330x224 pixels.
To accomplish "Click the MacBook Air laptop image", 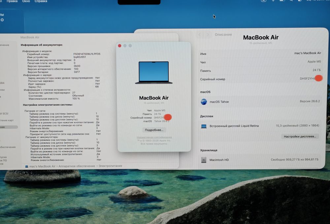I will coord(154,73).
